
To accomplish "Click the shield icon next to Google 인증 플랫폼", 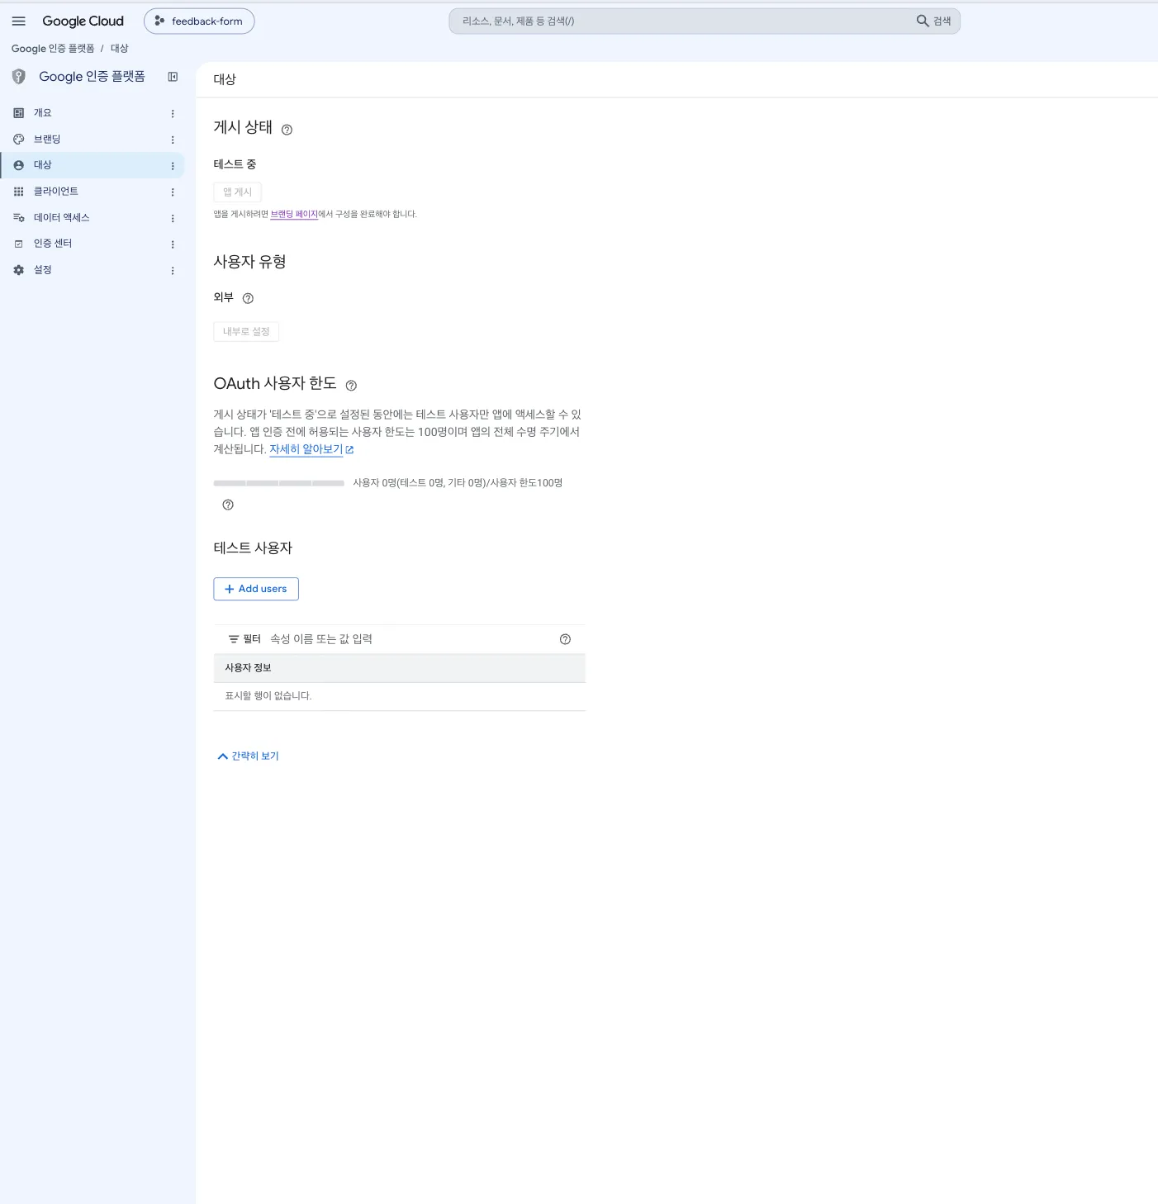I will [x=19, y=77].
